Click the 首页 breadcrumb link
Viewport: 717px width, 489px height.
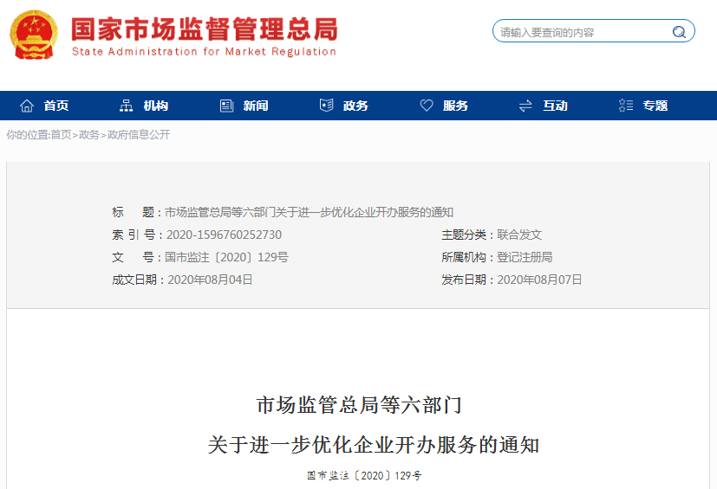(x=61, y=135)
